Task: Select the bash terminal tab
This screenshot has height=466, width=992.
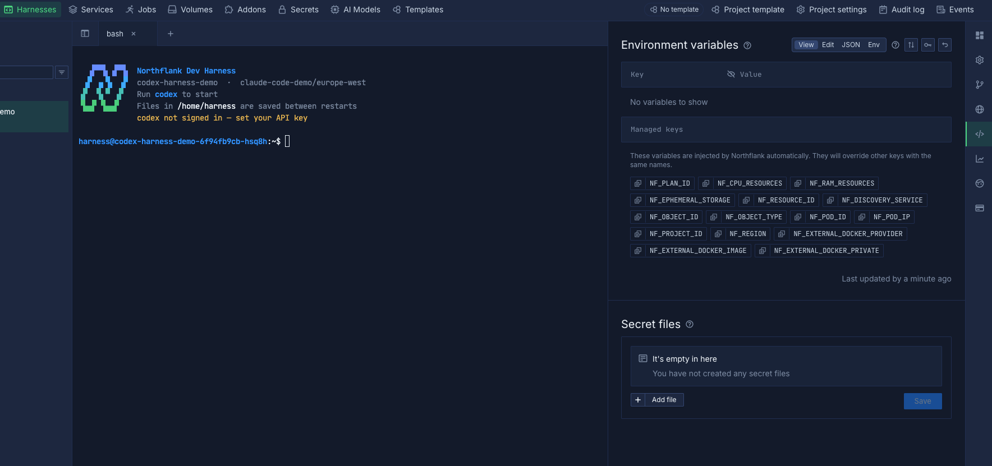Action: (x=115, y=34)
